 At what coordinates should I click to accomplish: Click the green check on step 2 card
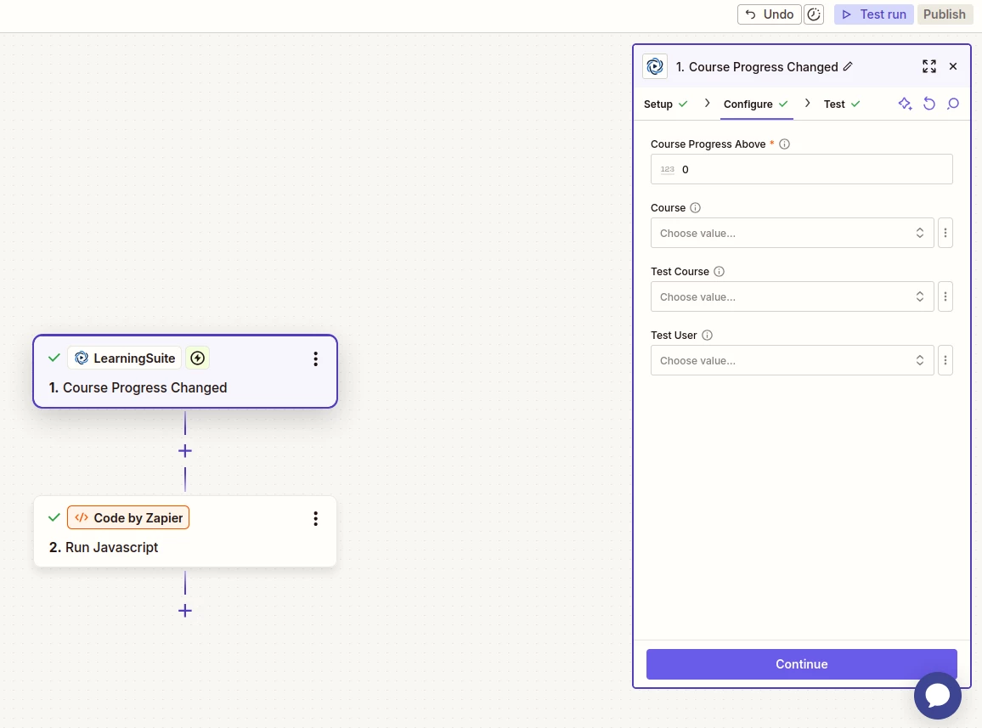coord(54,517)
